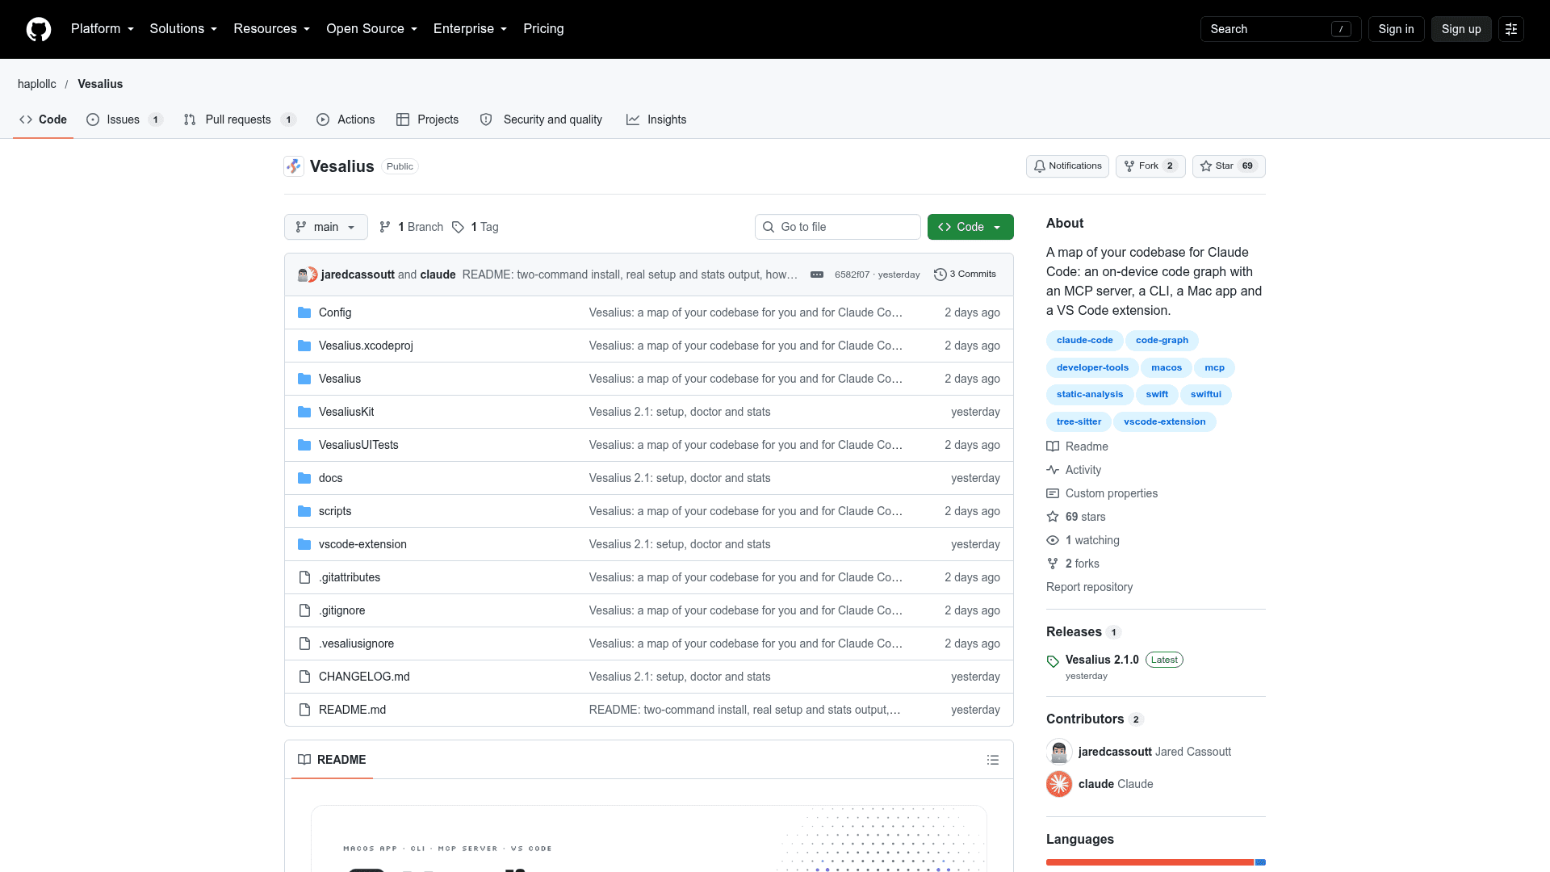The height and width of the screenshot is (872, 1550).
Task: Expand the Platform menu
Action: coord(103,29)
